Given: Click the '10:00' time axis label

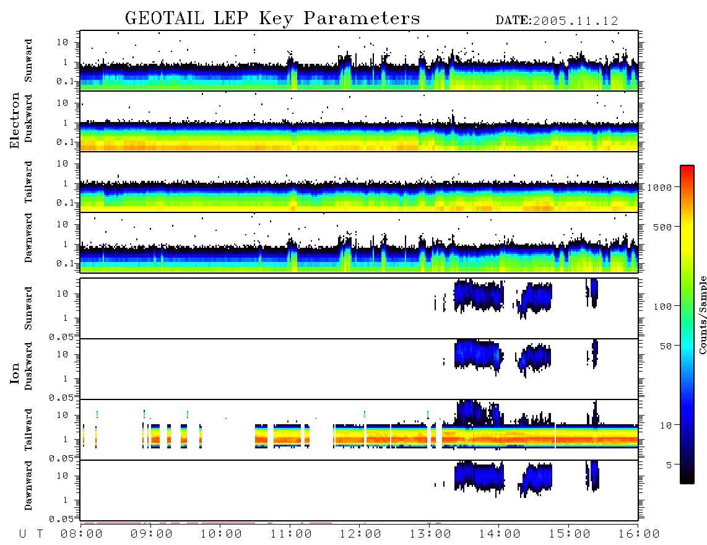Looking at the screenshot, I should coord(221,534).
